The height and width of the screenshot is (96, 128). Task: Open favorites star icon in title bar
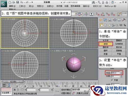(107, 3)
